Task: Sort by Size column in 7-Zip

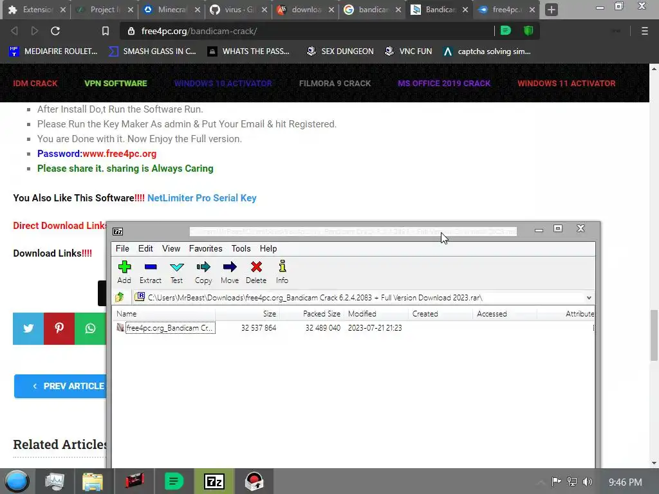Action: coord(248,314)
